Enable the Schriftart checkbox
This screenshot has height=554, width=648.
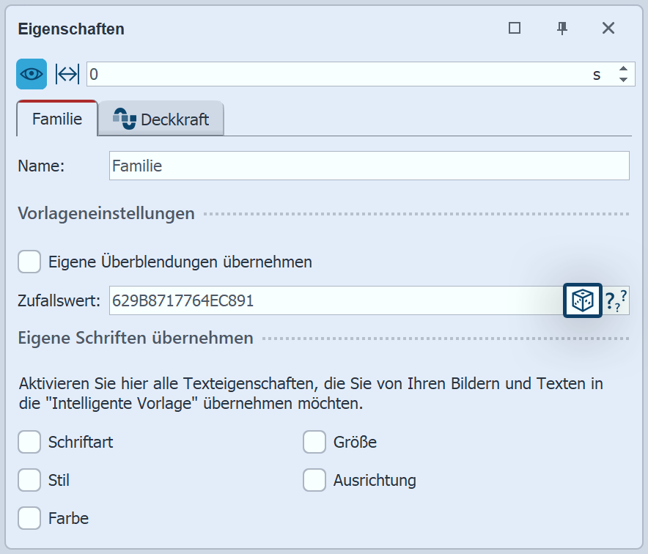pyautogui.click(x=29, y=442)
